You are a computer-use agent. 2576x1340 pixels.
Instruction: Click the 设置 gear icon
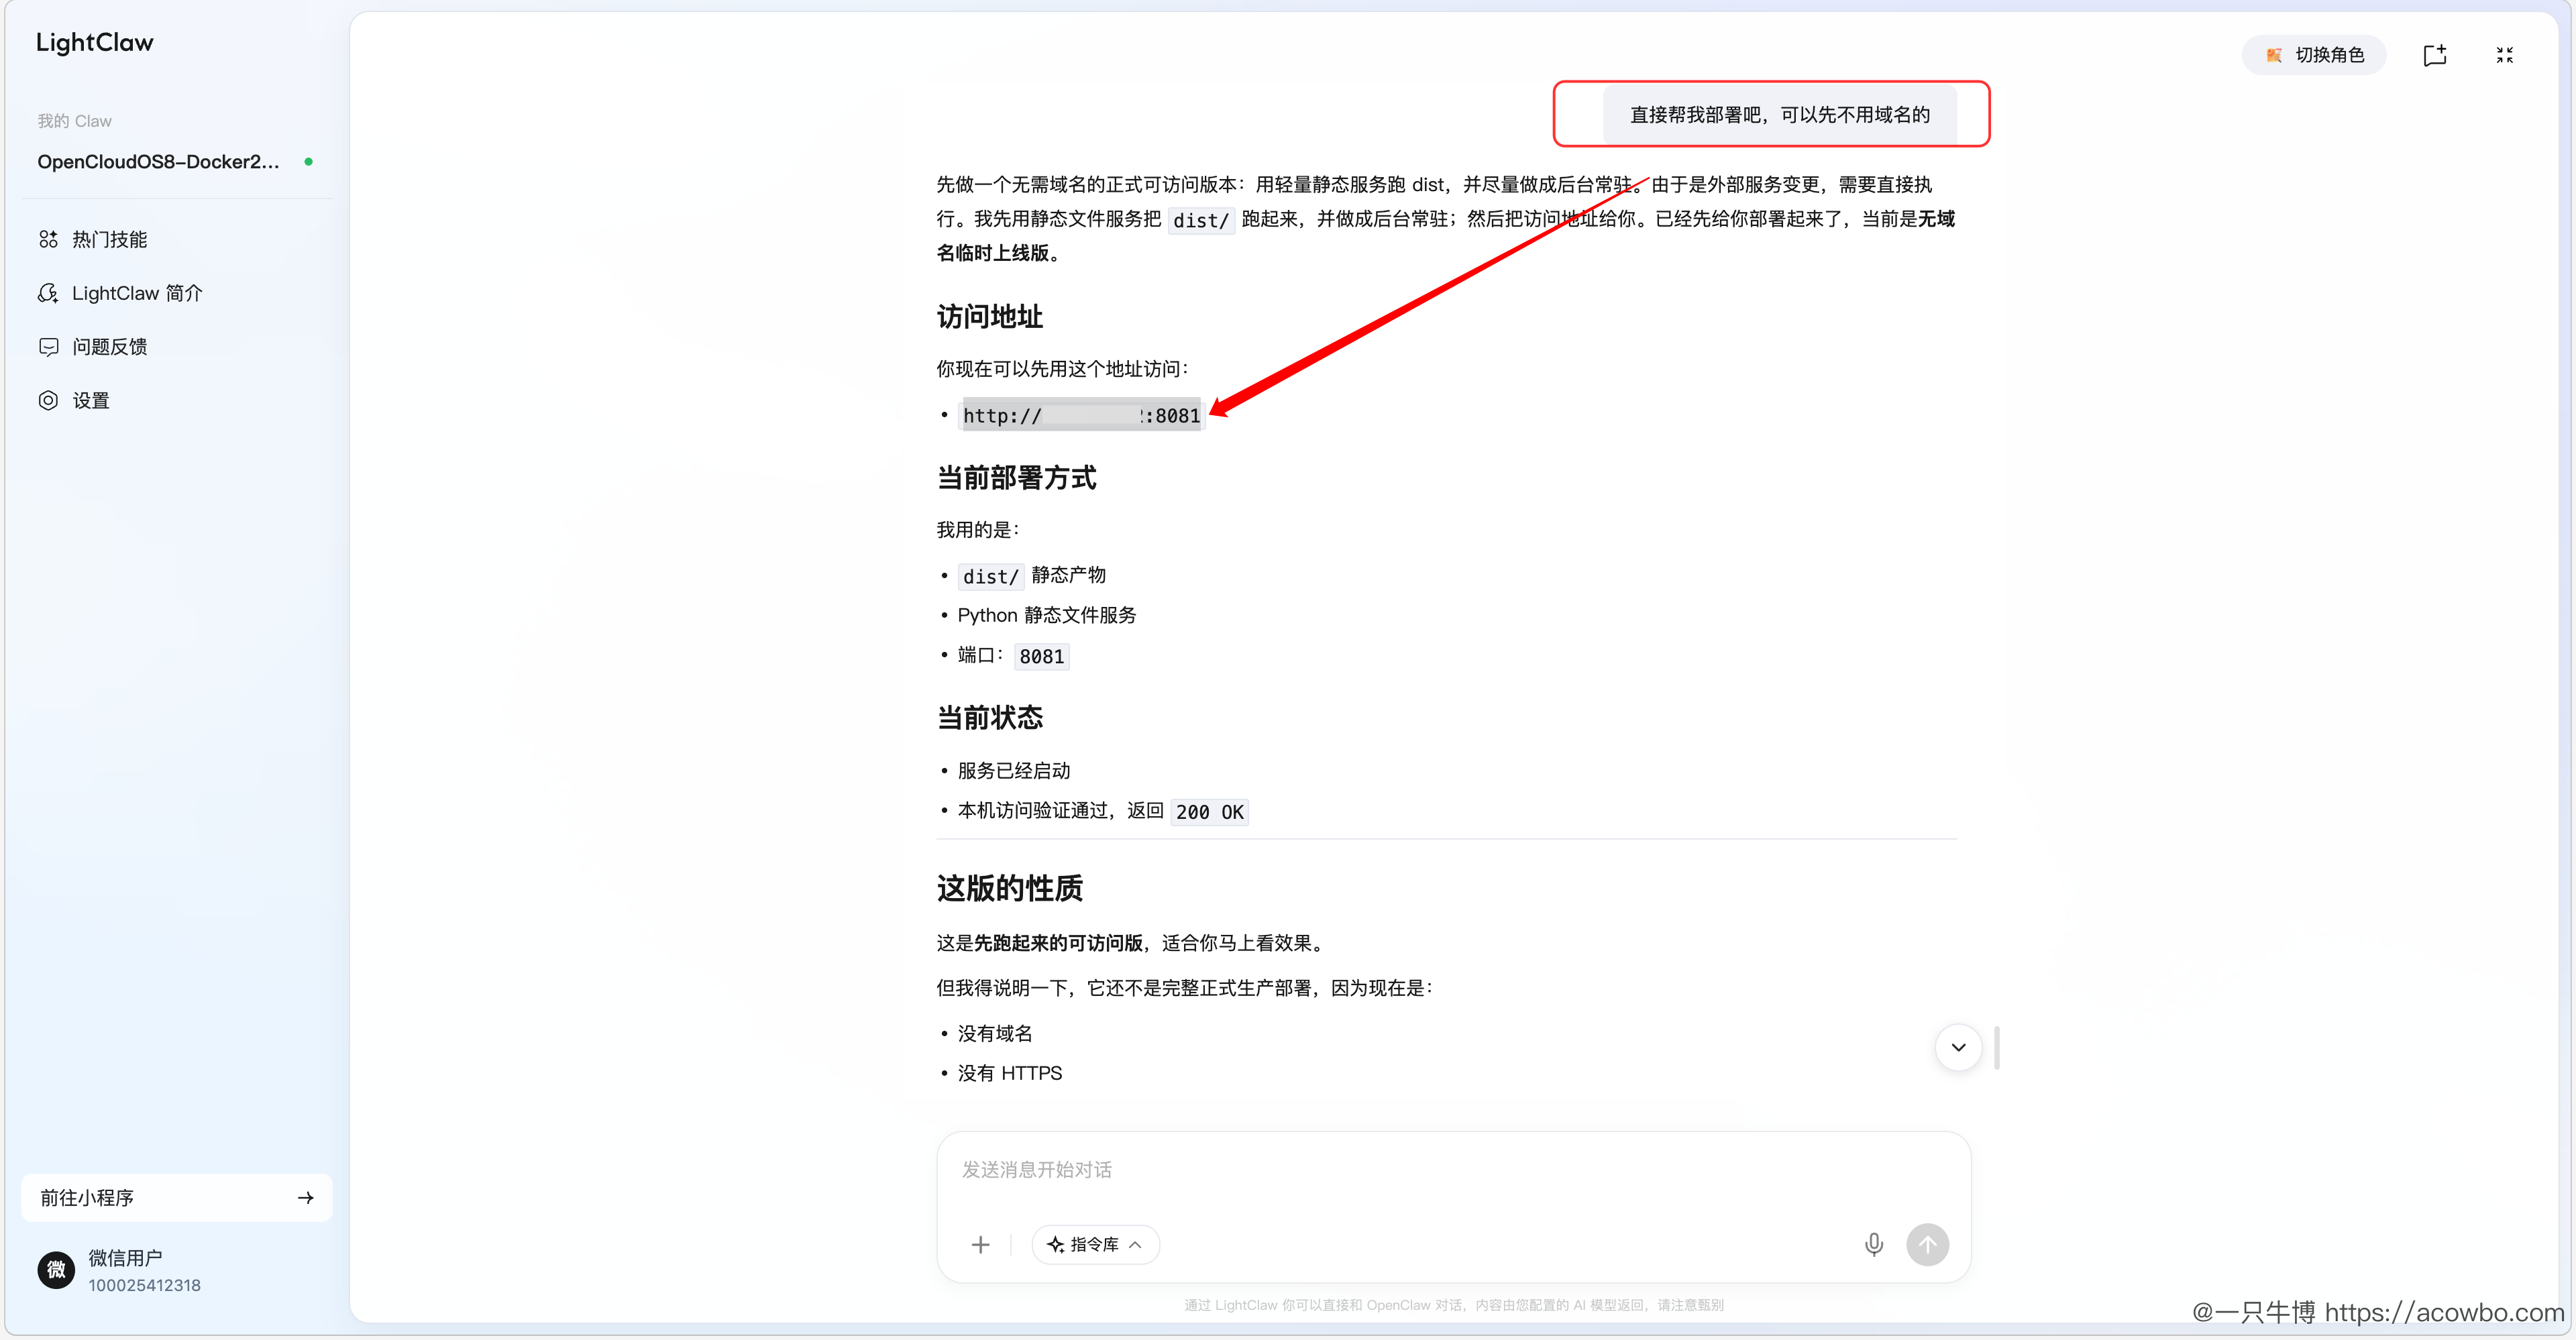[48, 401]
